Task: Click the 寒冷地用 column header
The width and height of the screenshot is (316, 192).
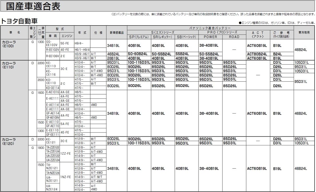Action: click(x=304, y=32)
